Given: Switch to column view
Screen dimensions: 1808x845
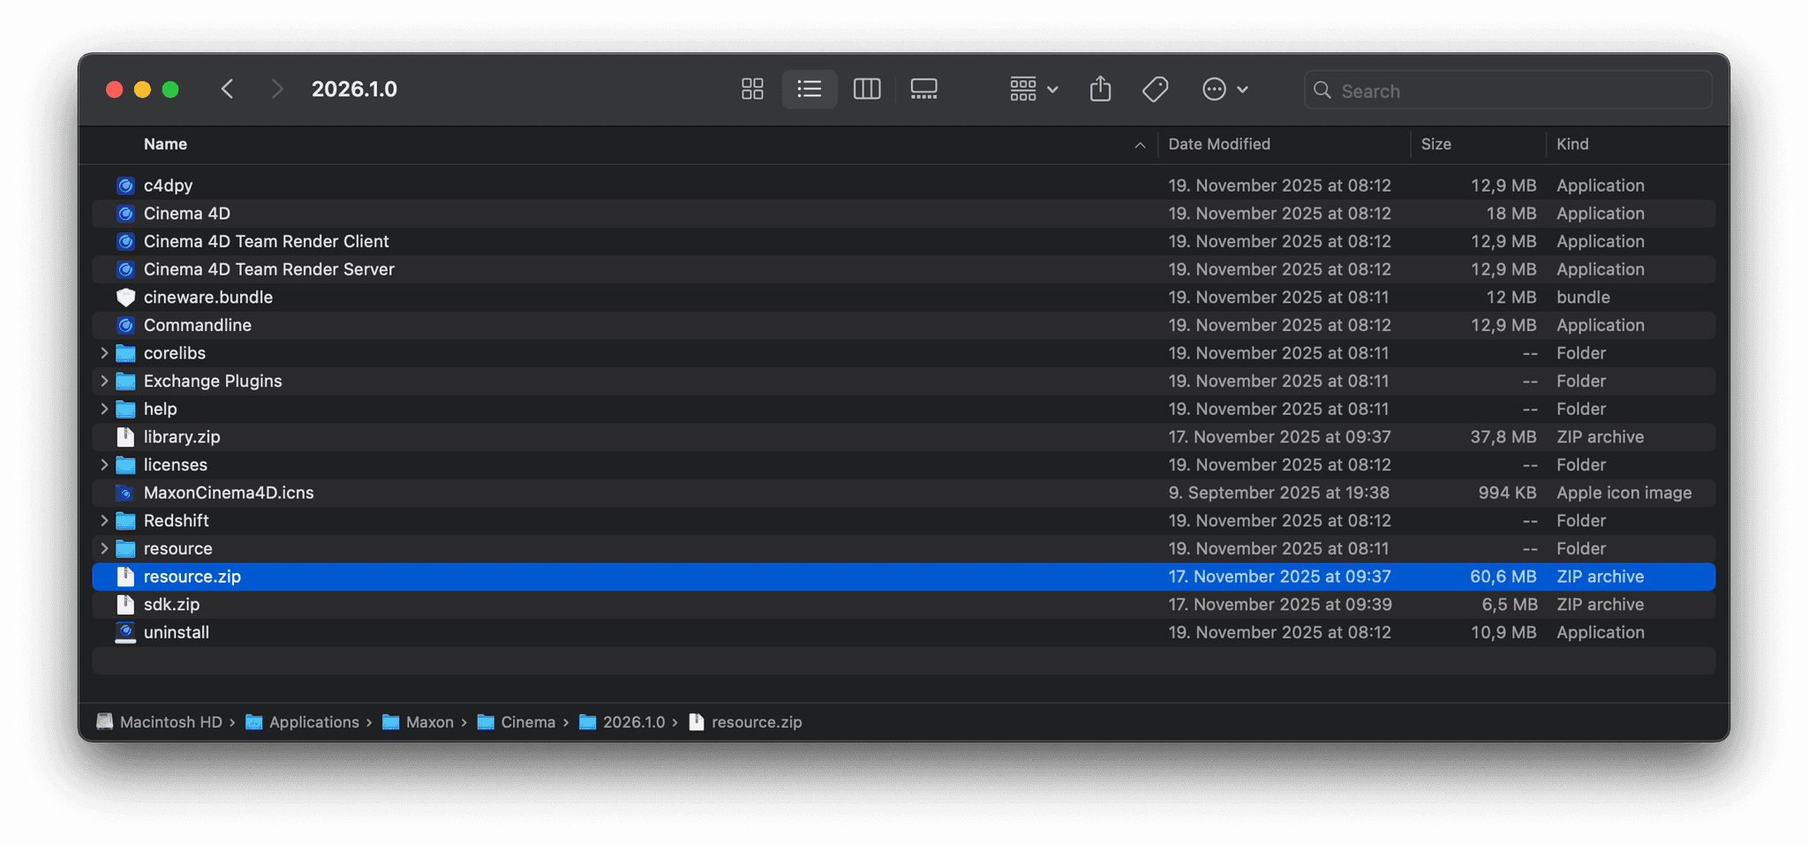Looking at the screenshot, I should 867,89.
